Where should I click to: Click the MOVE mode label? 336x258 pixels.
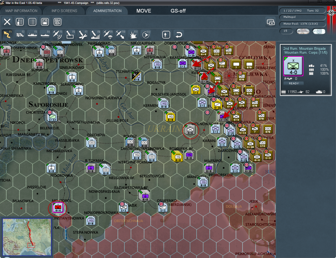pyautogui.click(x=144, y=11)
